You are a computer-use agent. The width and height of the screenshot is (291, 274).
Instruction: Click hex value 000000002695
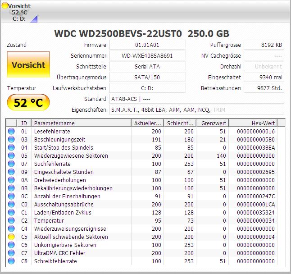(x=256, y=172)
